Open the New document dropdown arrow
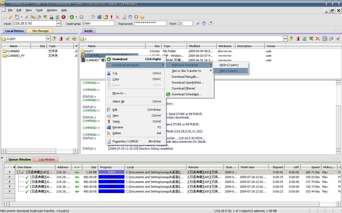Image resolution: width=342 pixels, height=213 pixels. pyautogui.click(x=21, y=17)
